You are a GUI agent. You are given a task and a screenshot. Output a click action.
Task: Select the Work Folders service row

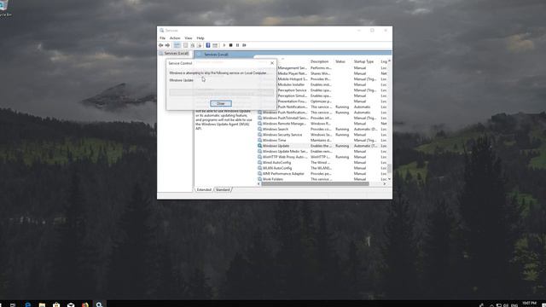(322, 179)
